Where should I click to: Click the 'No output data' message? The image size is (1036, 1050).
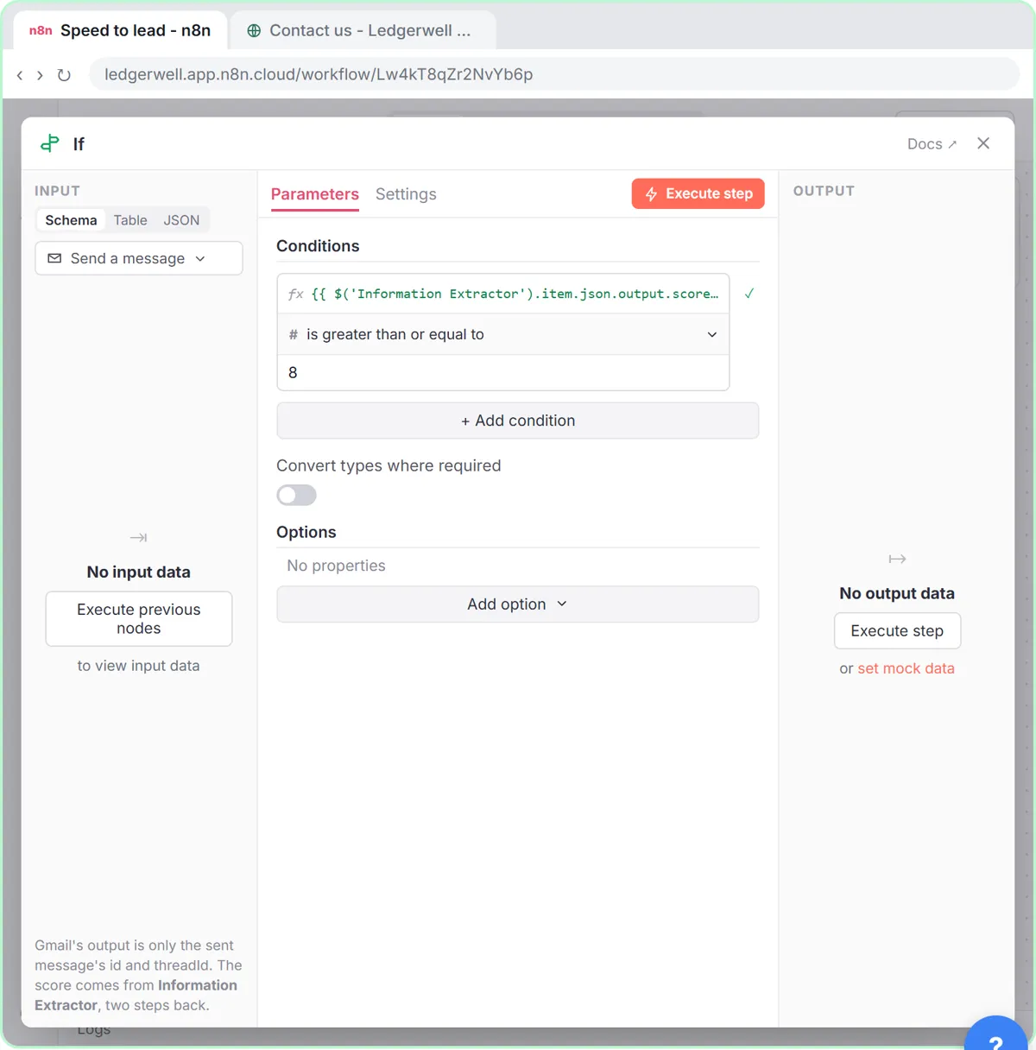click(897, 593)
